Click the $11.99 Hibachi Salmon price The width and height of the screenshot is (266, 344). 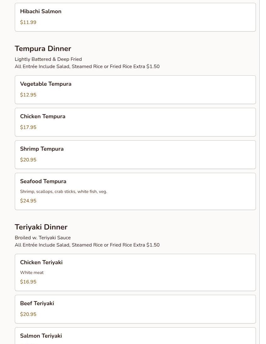pos(28,22)
